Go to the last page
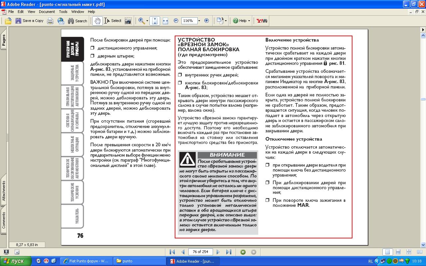This screenshot has width=426, height=266. point(229,252)
